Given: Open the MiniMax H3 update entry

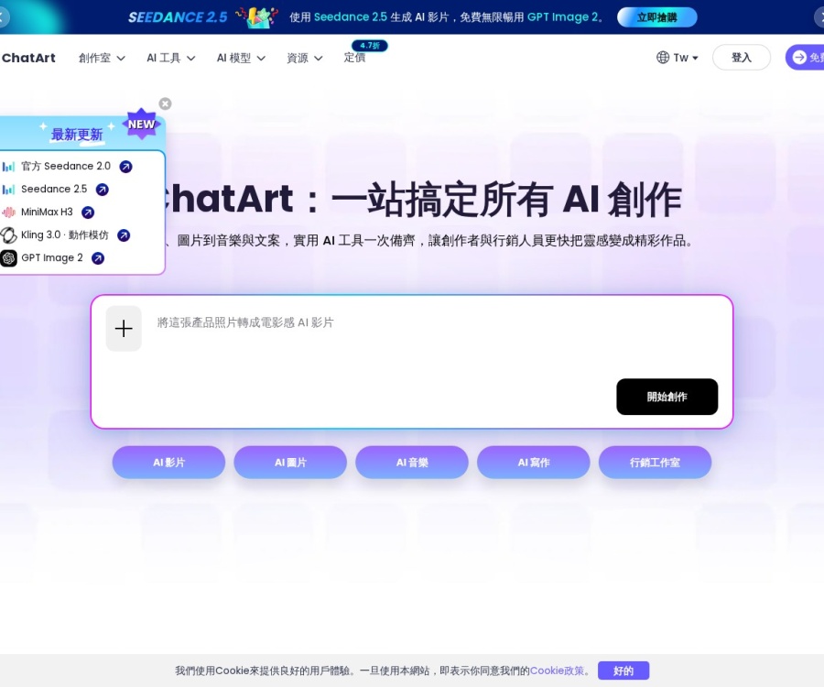Looking at the screenshot, I should tap(47, 213).
